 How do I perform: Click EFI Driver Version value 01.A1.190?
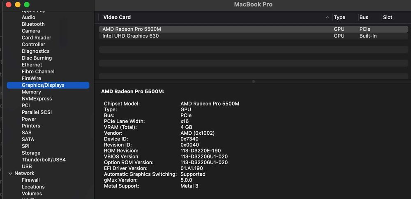pyautogui.click(x=192, y=168)
